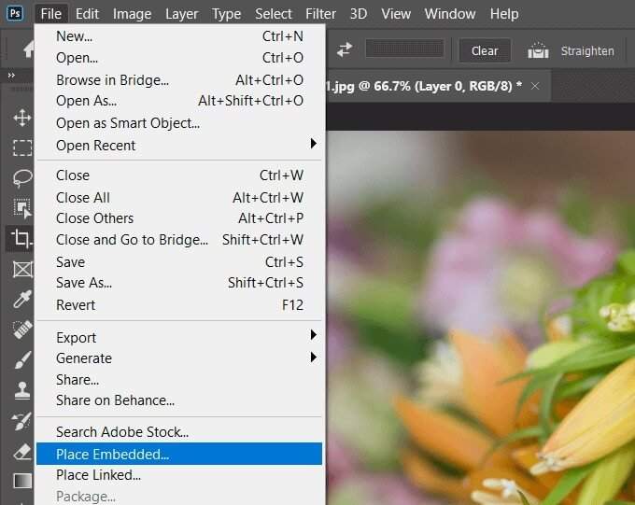This screenshot has width=635, height=505.
Task: Click the Clear button
Action: [x=485, y=50]
